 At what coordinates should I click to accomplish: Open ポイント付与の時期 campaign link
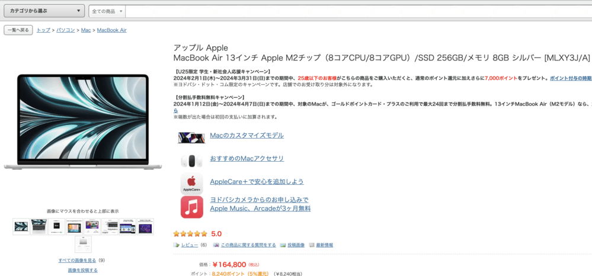pos(571,78)
